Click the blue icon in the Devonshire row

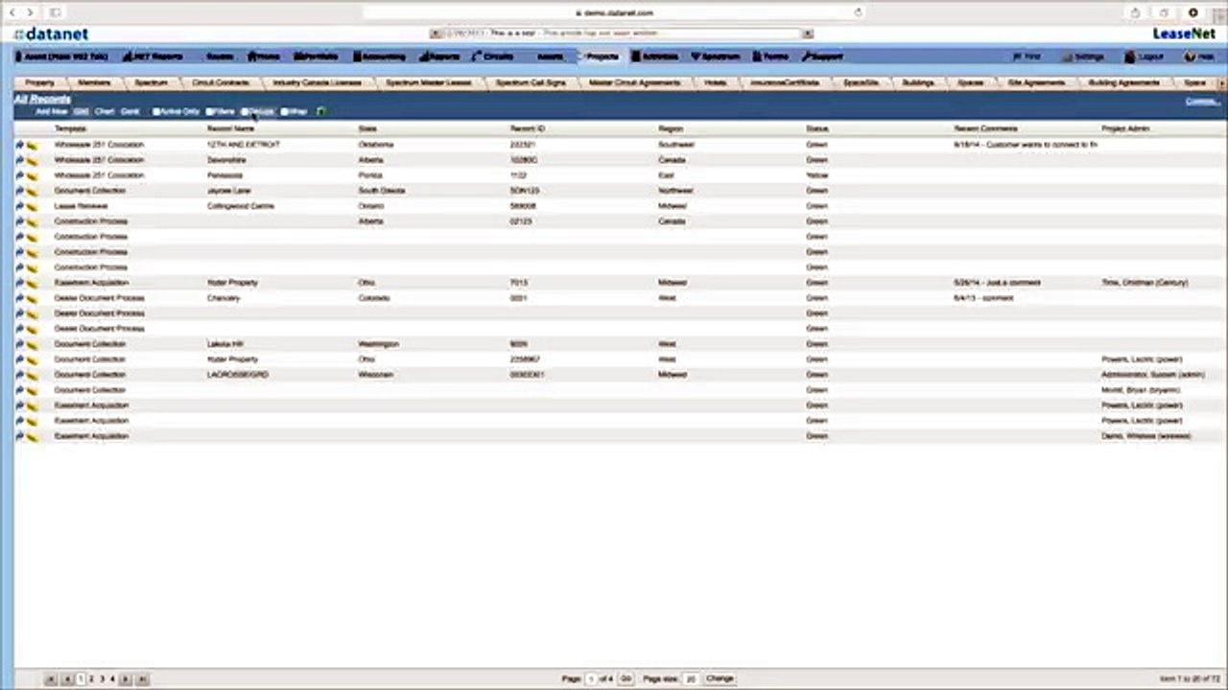19,160
